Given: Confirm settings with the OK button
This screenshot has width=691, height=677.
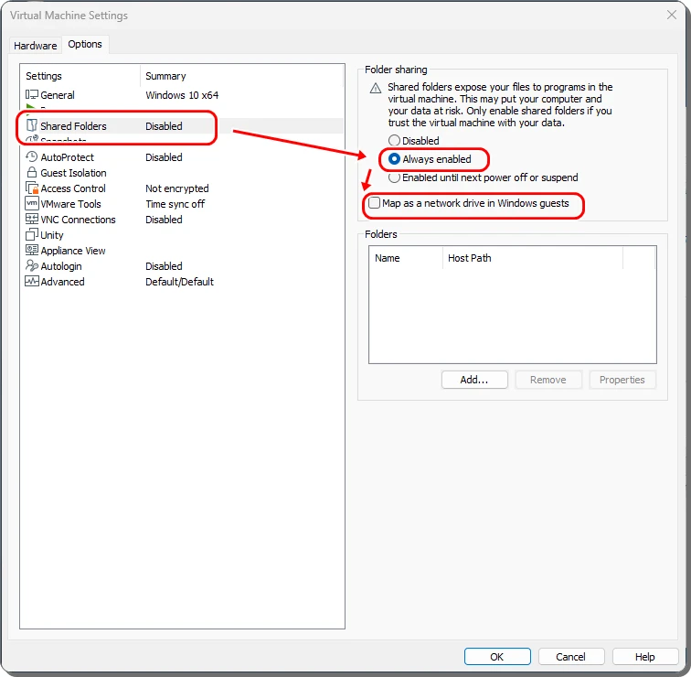Looking at the screenshot, I should tap(497, 657).
